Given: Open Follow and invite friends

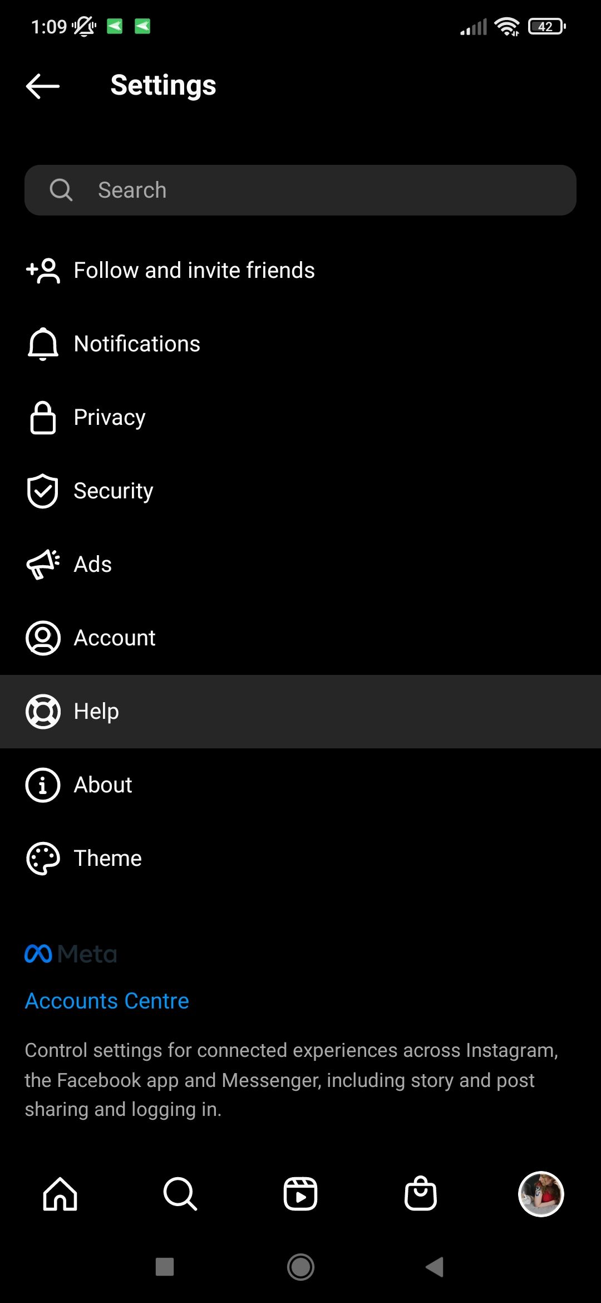Looking at the screenshot, I should tap(194, 271).
